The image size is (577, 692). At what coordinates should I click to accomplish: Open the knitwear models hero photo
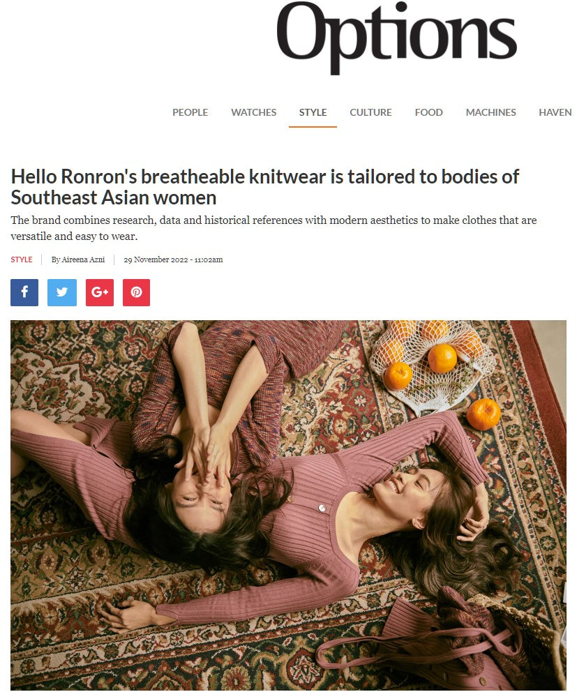pyautogui.click(x=288, y=505)
